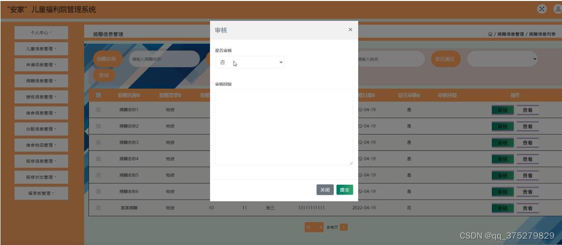Click phone number 13111111111 in the table
Screen dimensions: 562x245
(311, 207)
